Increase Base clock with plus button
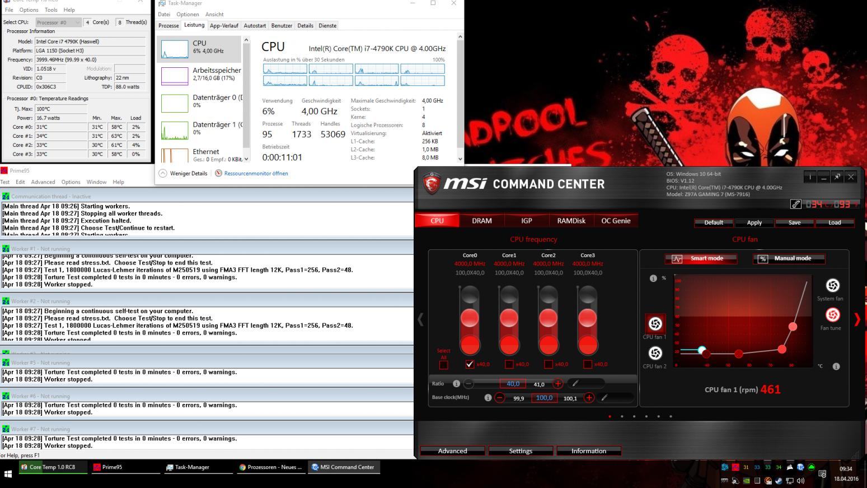 pos(589,398)
